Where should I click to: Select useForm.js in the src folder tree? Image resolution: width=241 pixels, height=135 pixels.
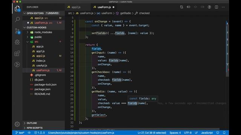44,70
